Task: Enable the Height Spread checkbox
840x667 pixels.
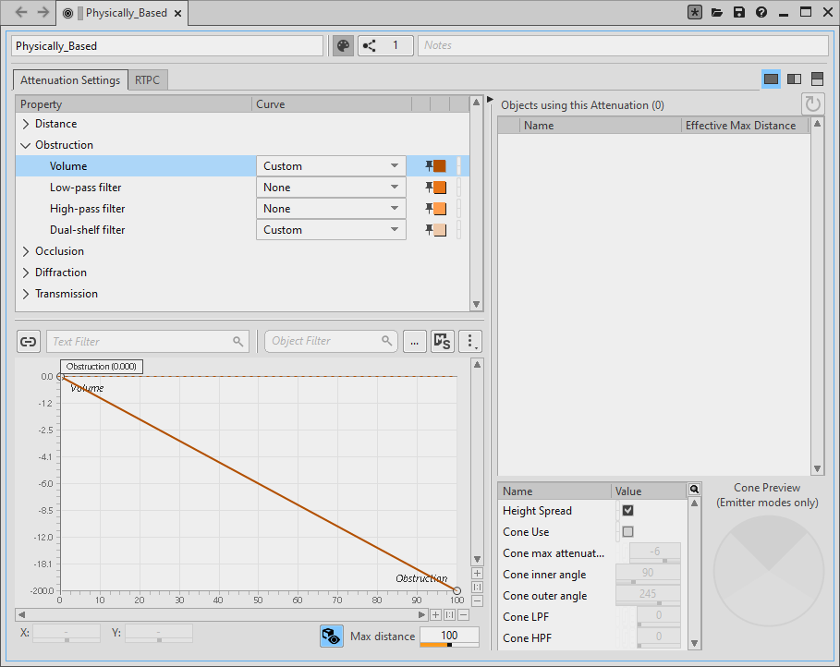Action: pyautogui.click(x=627, y=510)
